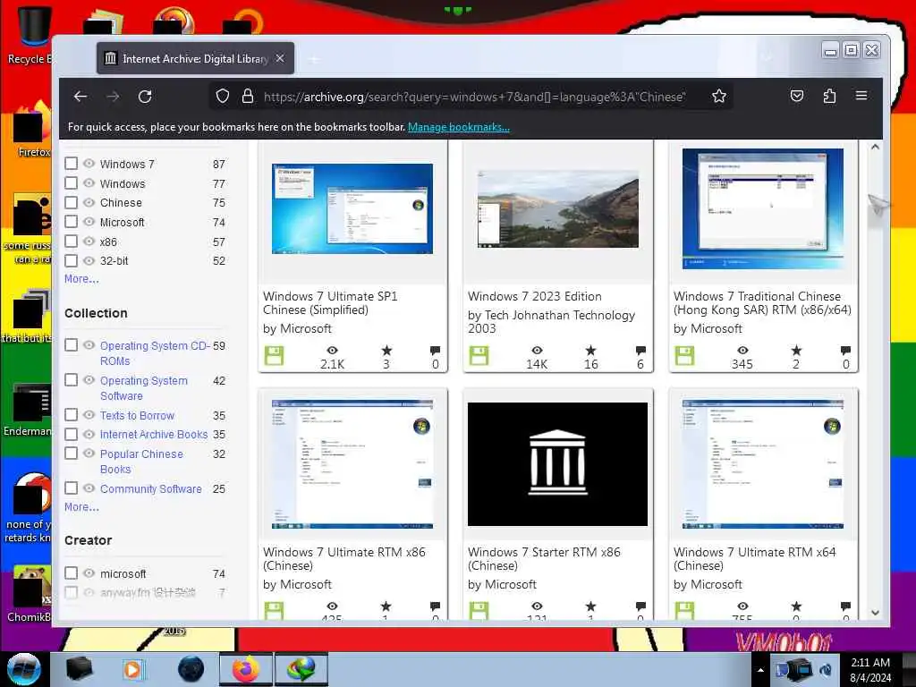Check the x86 subject filter
916x687 pixels.
point(72,242)
